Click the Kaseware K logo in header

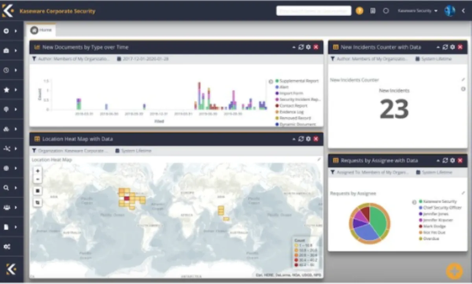coord(8,11)
